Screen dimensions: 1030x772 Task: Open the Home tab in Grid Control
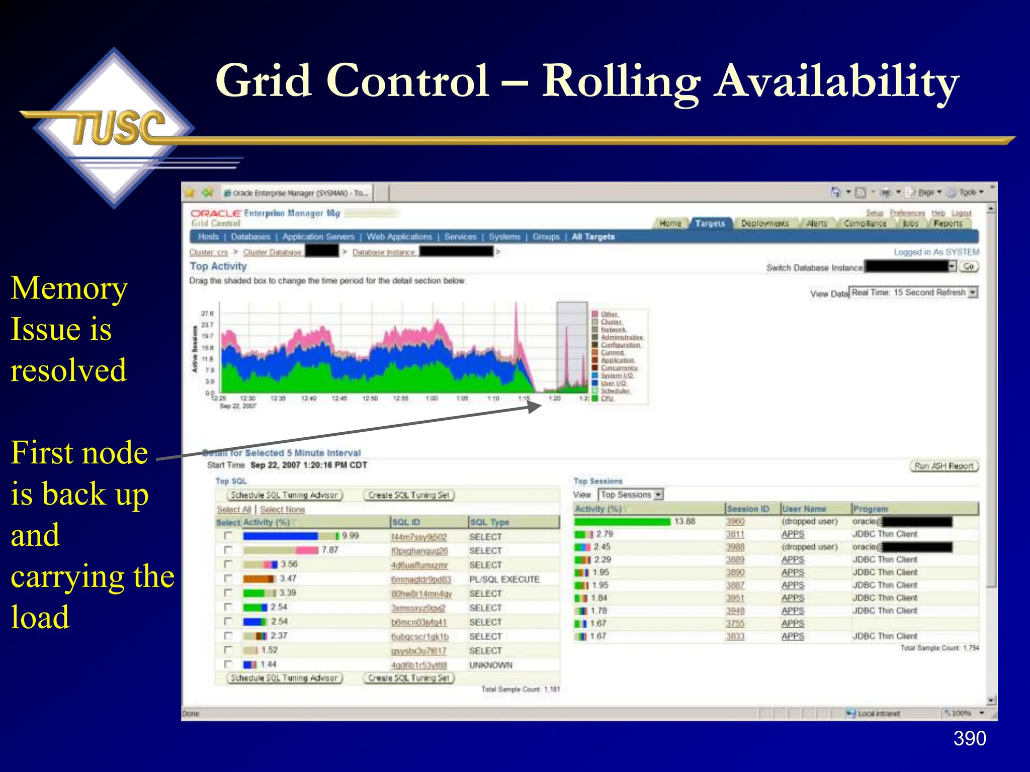click(670, 224)
